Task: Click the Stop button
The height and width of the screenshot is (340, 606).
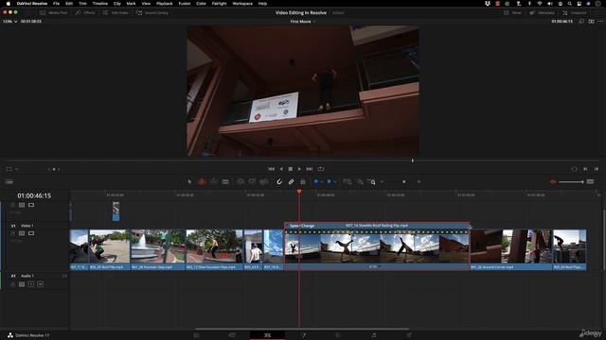Action: pyautogui.click(x=291, y=169)
